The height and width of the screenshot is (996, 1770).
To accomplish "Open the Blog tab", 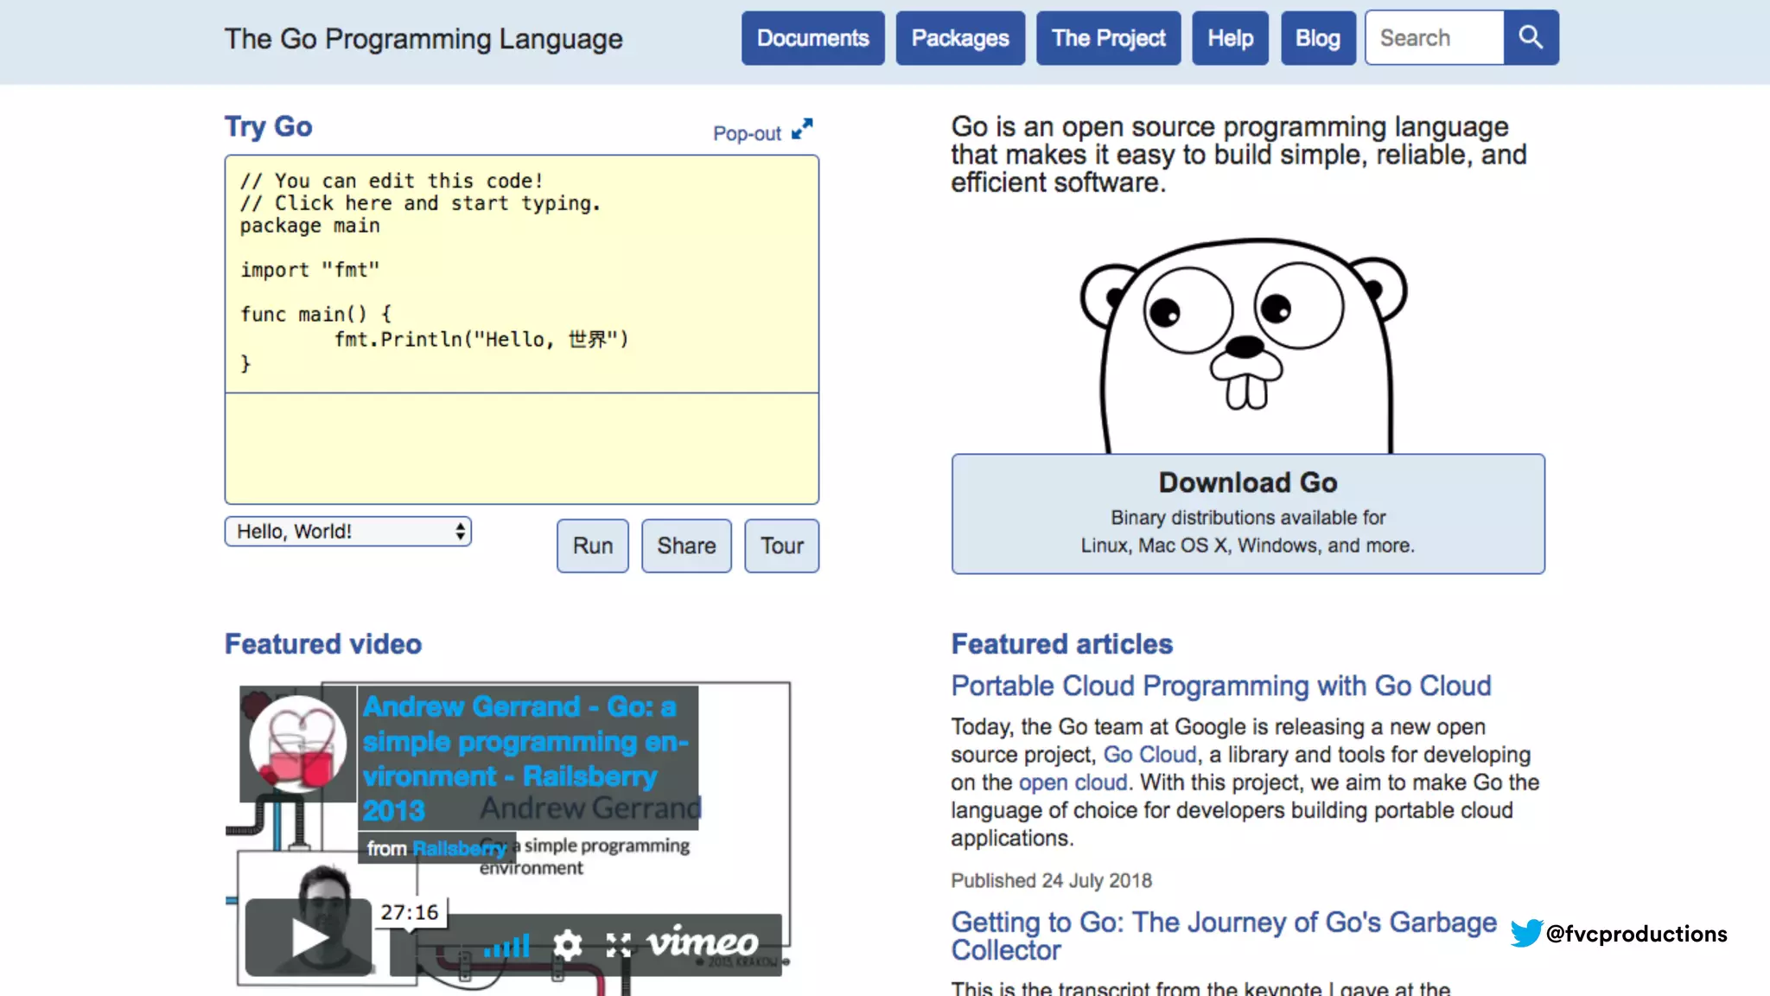I will 1317,38.
